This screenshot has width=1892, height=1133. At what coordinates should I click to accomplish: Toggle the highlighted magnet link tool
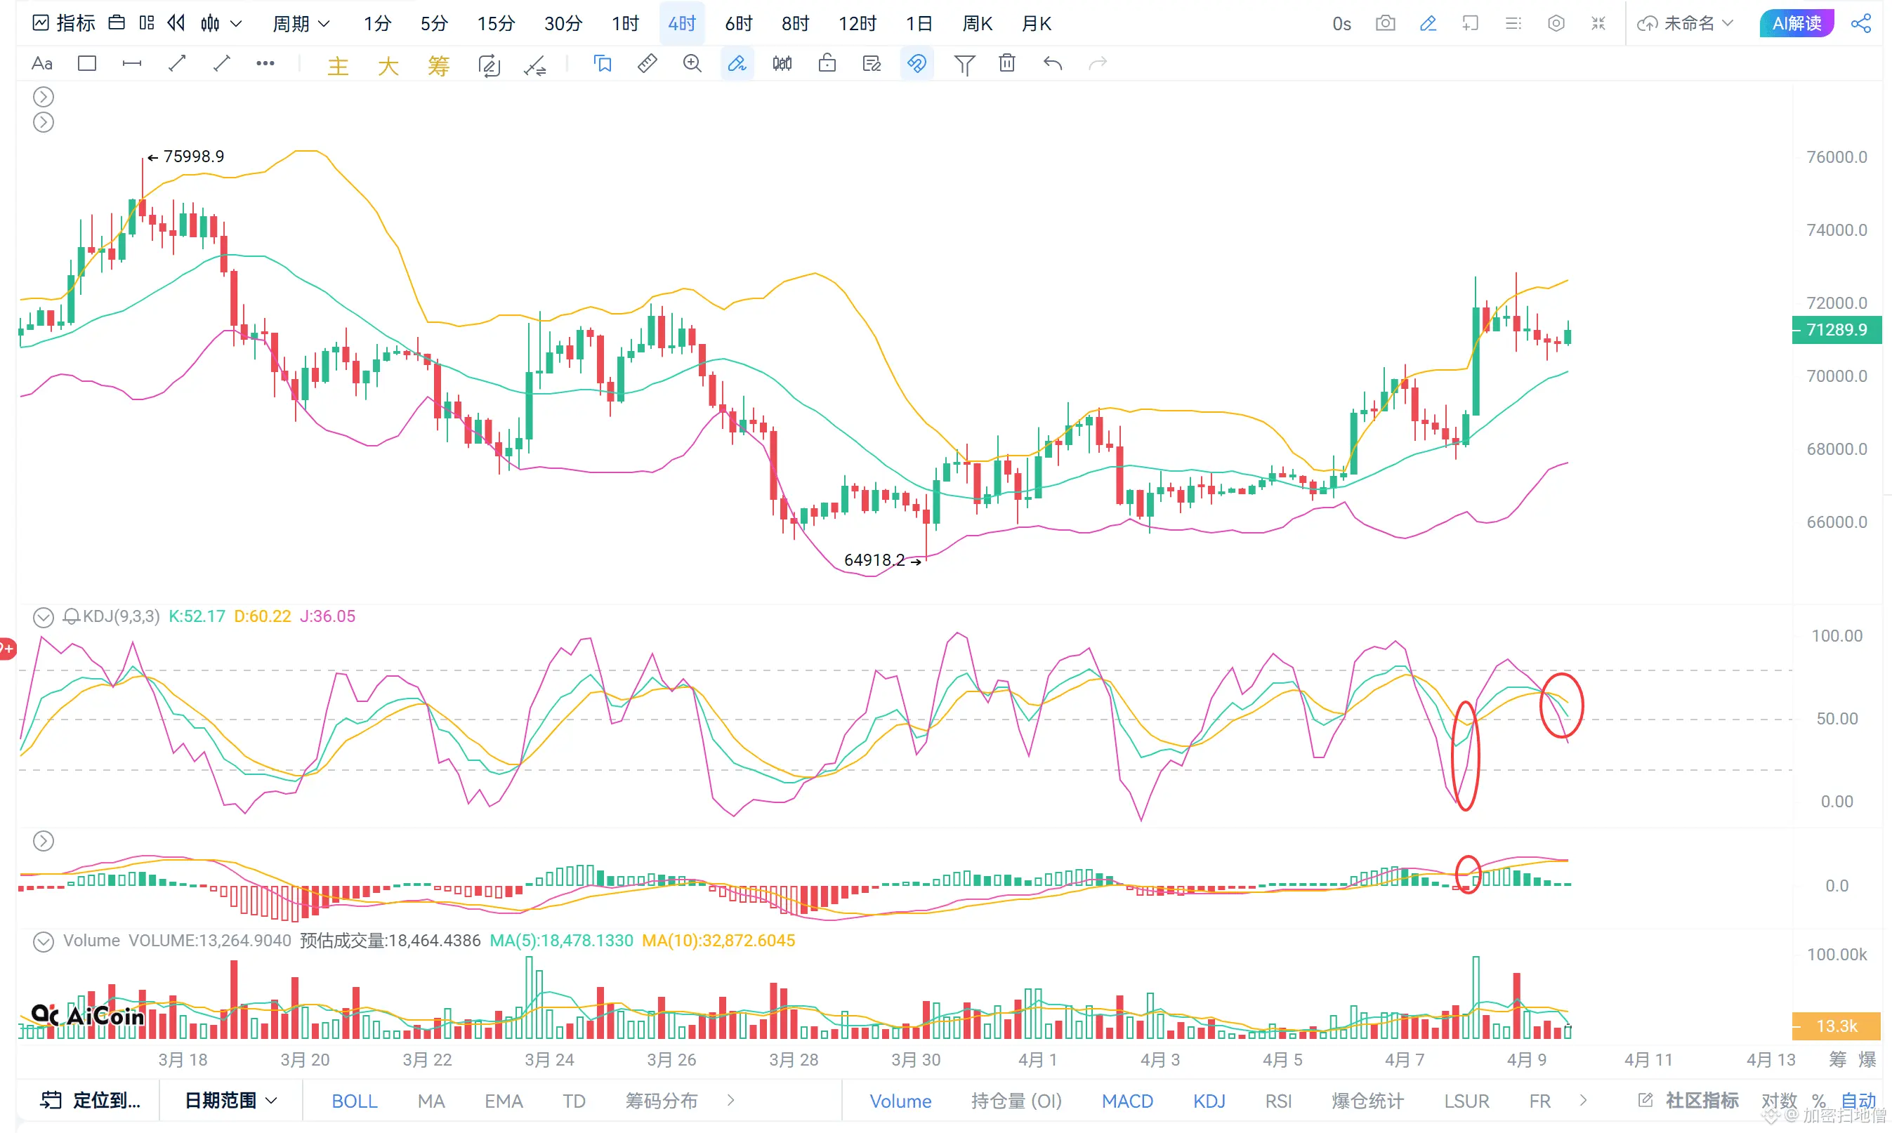click(917, 64)
